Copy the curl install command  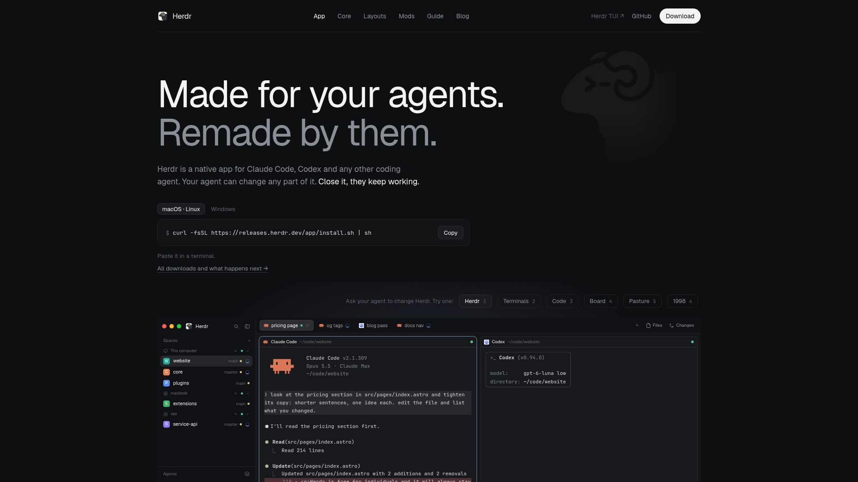pyautogui.click(x=450, y=233)
